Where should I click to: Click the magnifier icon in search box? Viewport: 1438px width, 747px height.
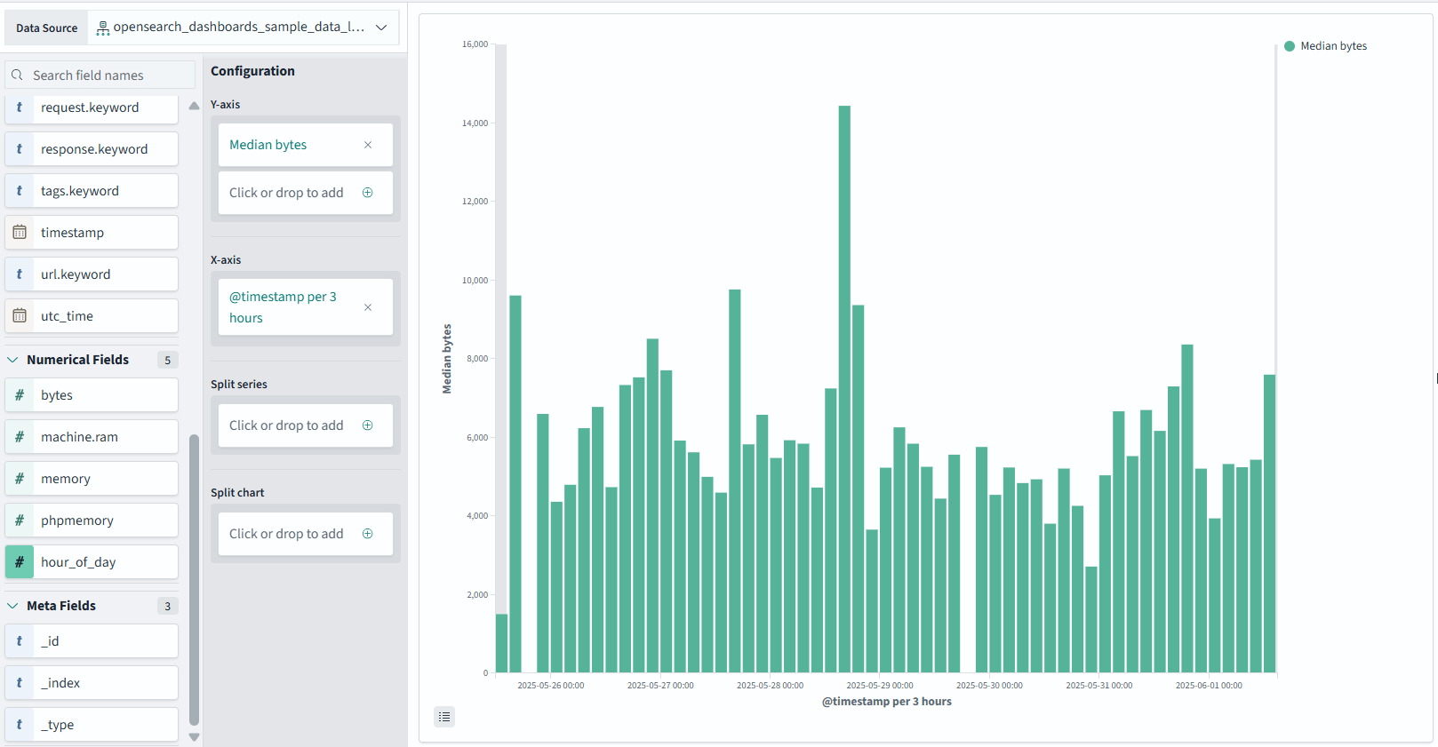pos(17,75)
